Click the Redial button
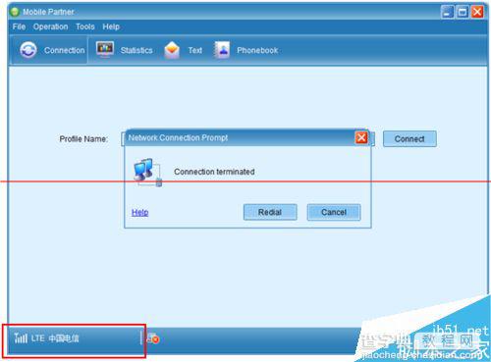Image resolution: width=491 pixels, height=362 pixels. (x=270, y=212)
